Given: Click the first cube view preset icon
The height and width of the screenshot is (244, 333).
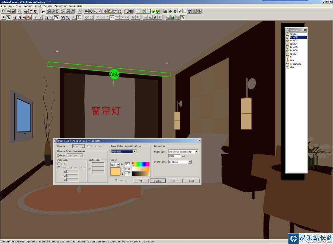Looking at the screenshot, I should pos(48,11).
